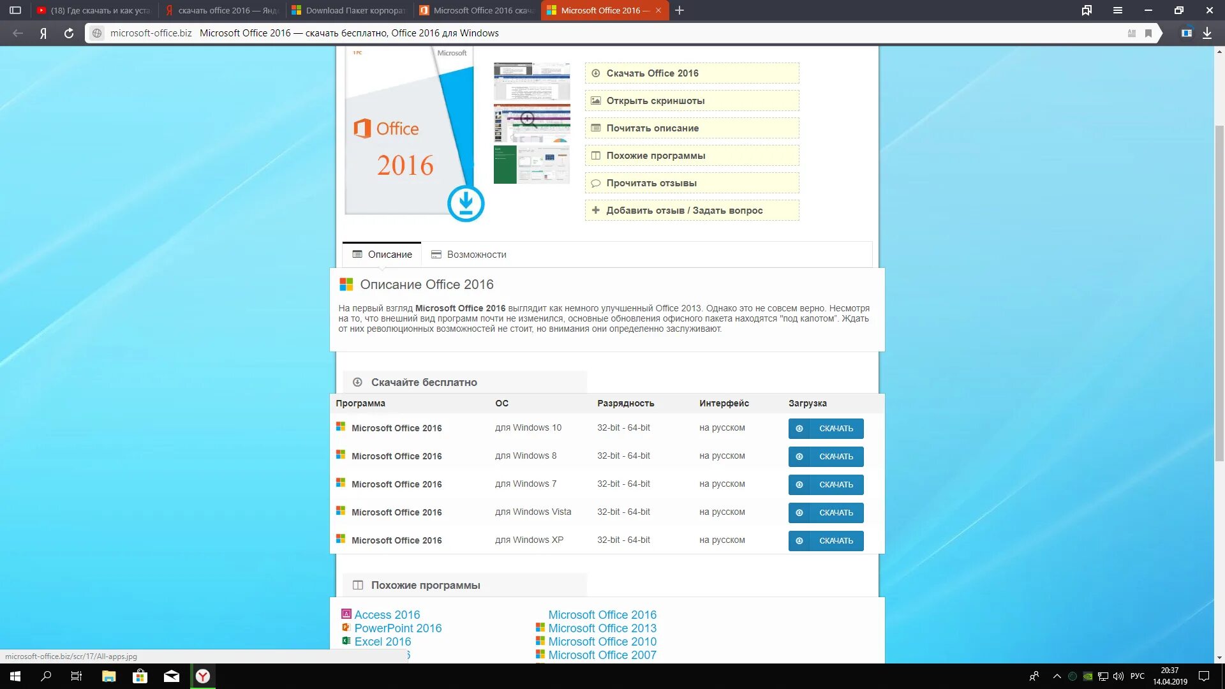
Task: Show hidden tray icons chevron
Action: (1057, 676)
